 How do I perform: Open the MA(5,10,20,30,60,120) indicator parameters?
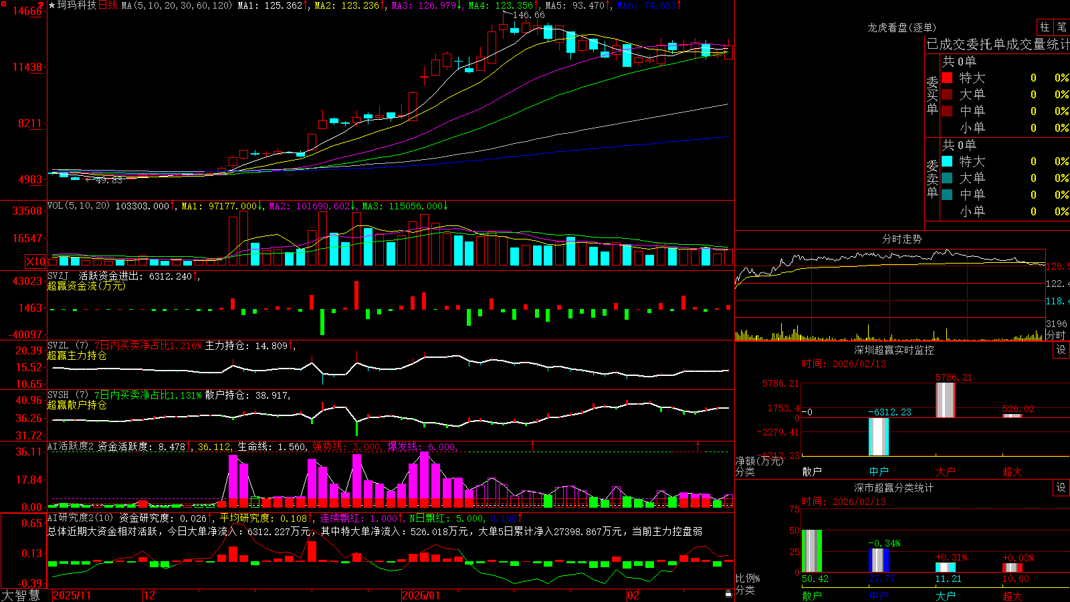[177, 5]
